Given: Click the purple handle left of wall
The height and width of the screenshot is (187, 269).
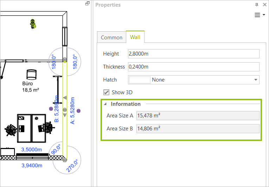Looking at the screenshot, I should click(x=51, y=109).
